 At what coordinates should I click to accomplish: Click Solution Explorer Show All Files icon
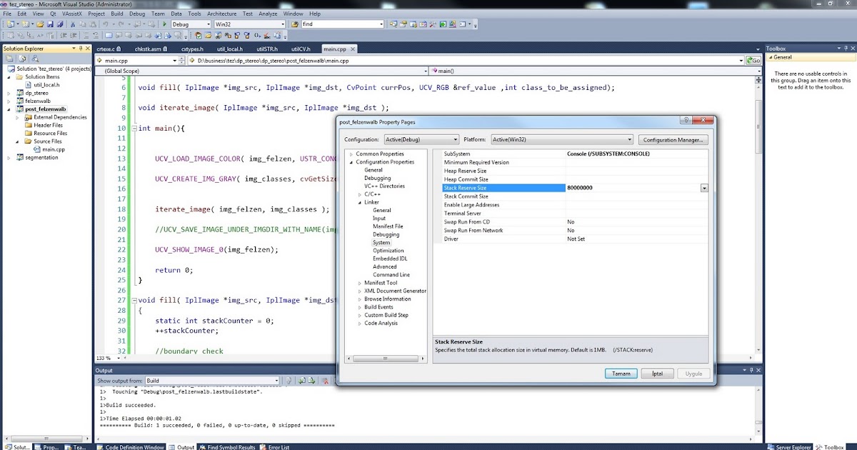(22, 59)
